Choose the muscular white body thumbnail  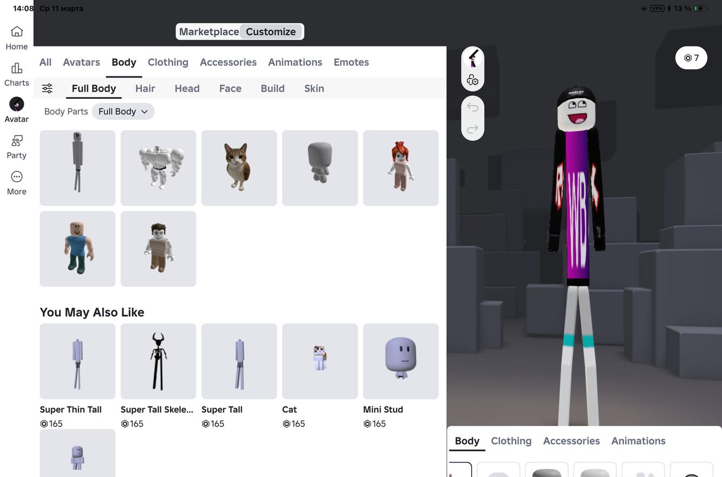(x=158, y=168)
